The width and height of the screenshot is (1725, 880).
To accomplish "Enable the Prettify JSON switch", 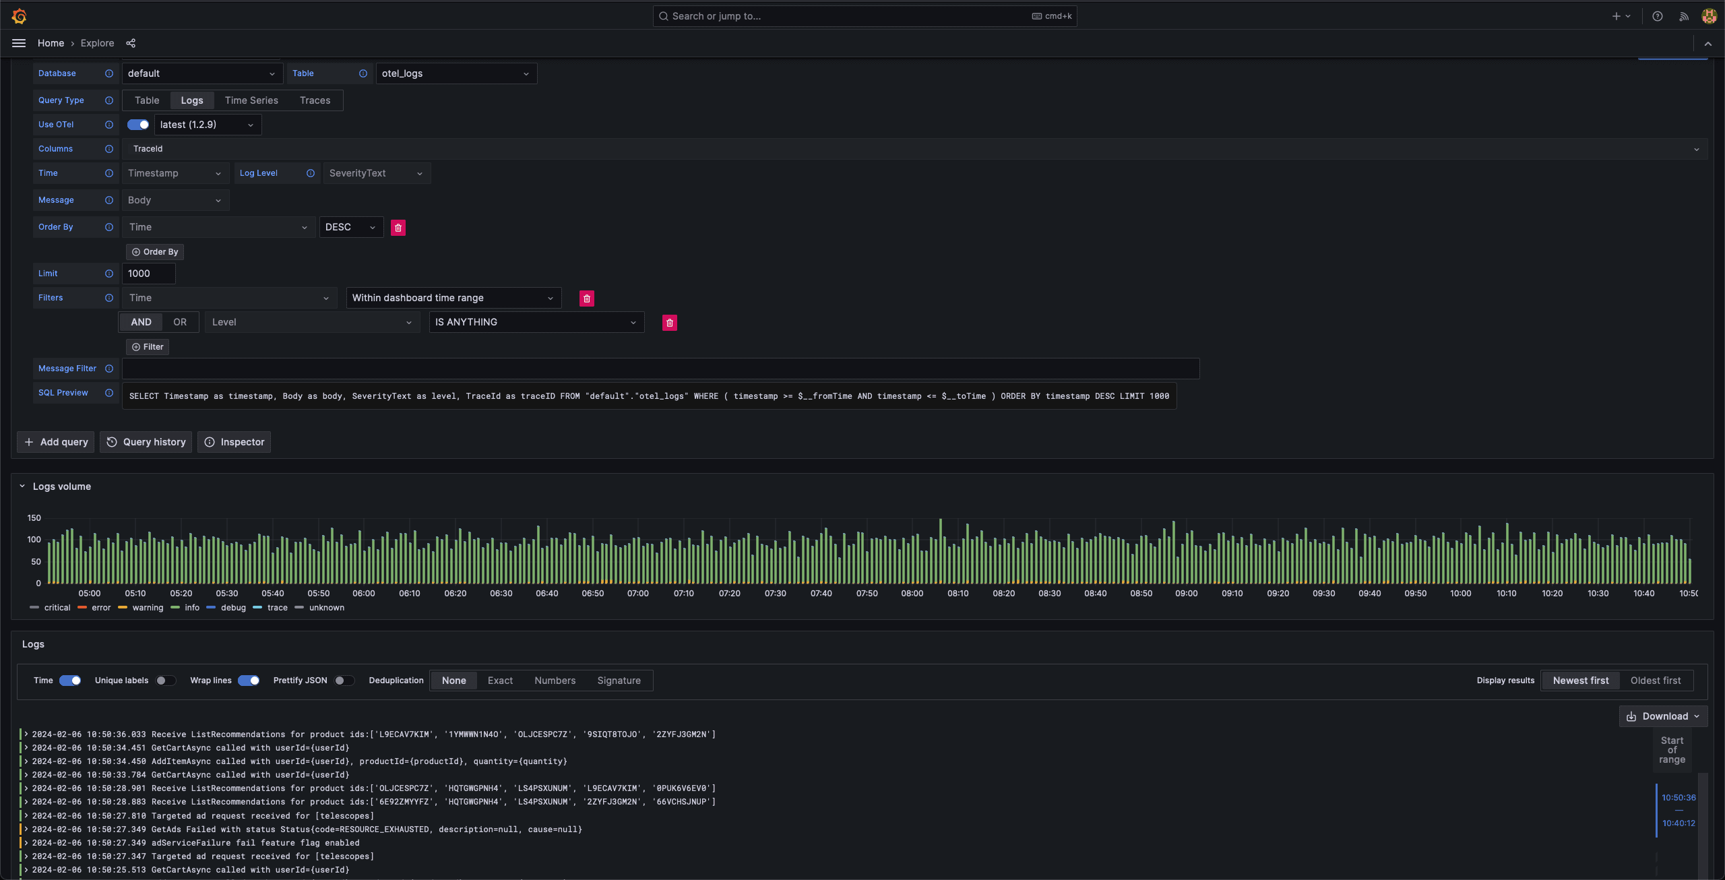I will [344, 681].
